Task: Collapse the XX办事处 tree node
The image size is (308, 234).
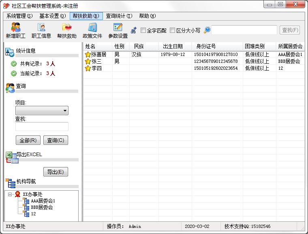Action: [x=10, y=195]
